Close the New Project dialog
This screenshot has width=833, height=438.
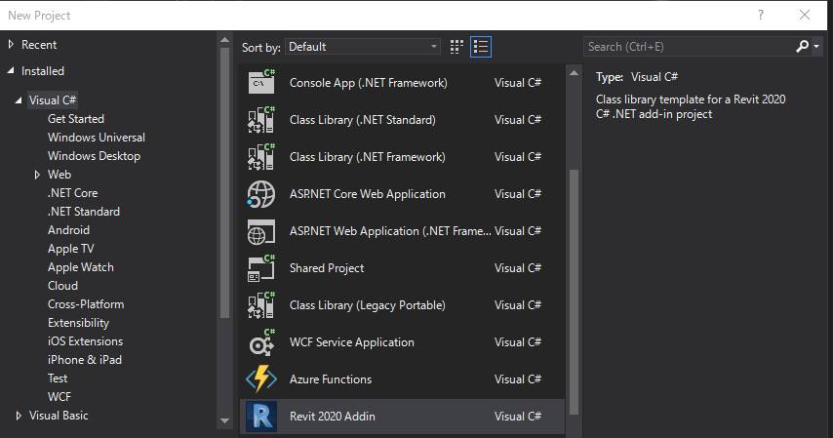click(x=805, y=15)
